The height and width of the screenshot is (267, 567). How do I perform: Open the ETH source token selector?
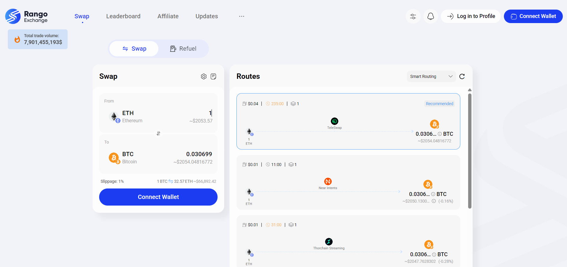(126, 117)
